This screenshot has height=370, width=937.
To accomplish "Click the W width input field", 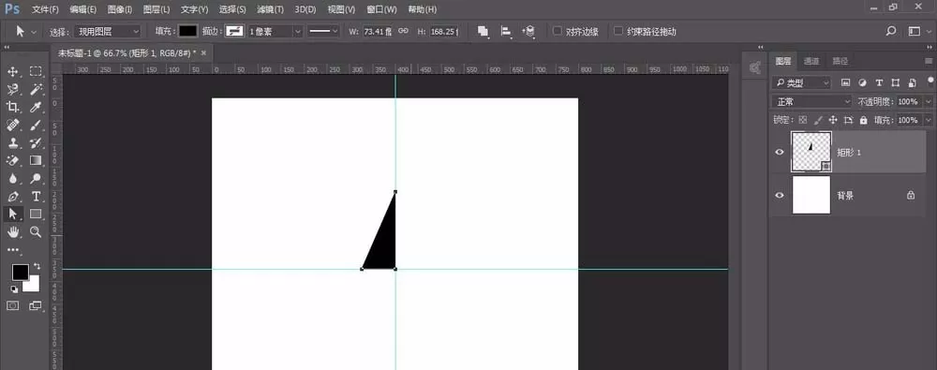I will pos(378,31).
